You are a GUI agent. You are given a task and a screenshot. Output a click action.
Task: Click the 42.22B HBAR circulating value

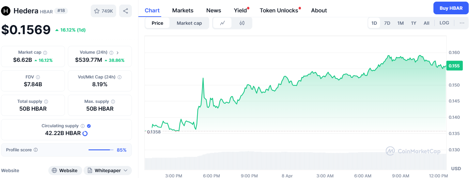(x=63, y=133)
